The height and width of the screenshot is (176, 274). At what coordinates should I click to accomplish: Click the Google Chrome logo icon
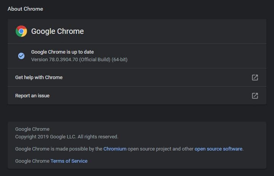pos(21,31)
